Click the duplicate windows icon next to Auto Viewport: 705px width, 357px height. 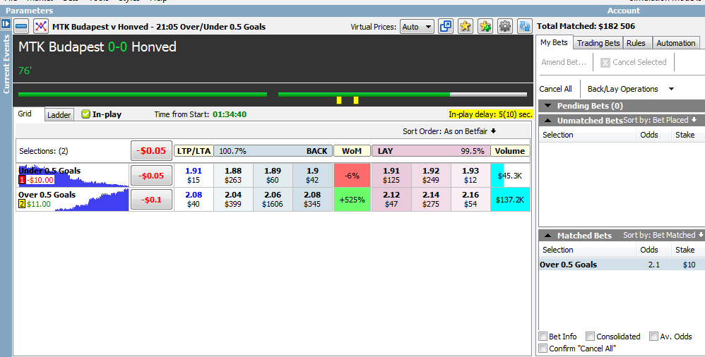pyautogui.click(x=446, y=27)
